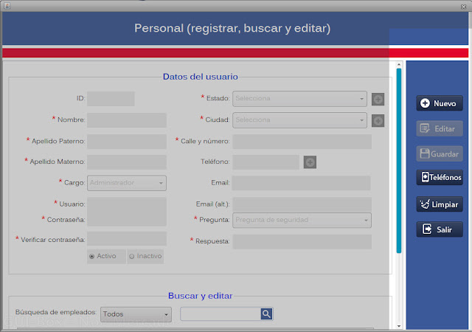Open the Teléfonos panel button
472x332 pixels.
(x=440, y=177)
